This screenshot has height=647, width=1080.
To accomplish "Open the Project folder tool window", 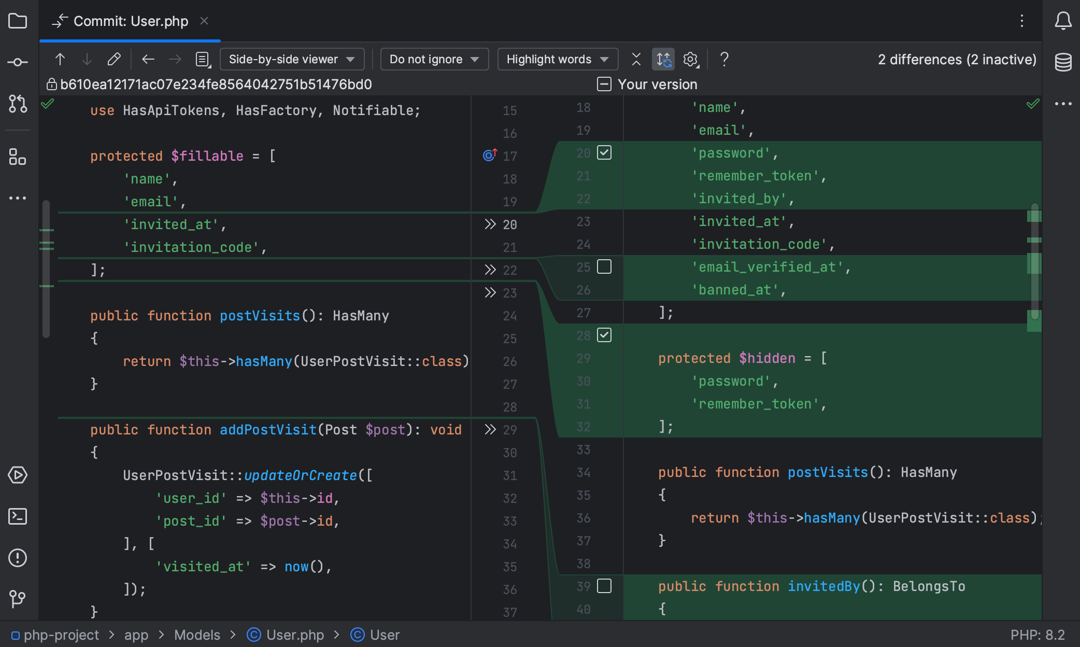I will point(18,21).
